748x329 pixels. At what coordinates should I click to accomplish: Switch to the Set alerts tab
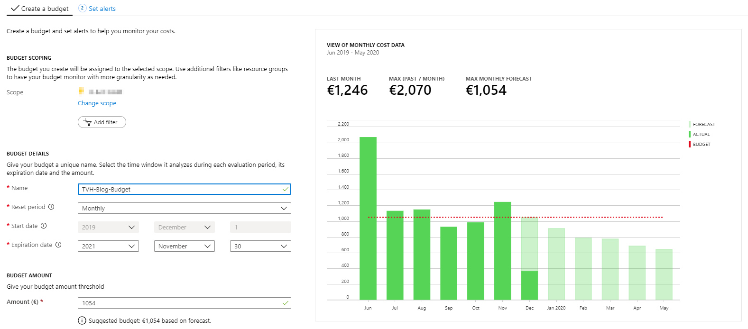pyautogui.click(x=102, y=9)
